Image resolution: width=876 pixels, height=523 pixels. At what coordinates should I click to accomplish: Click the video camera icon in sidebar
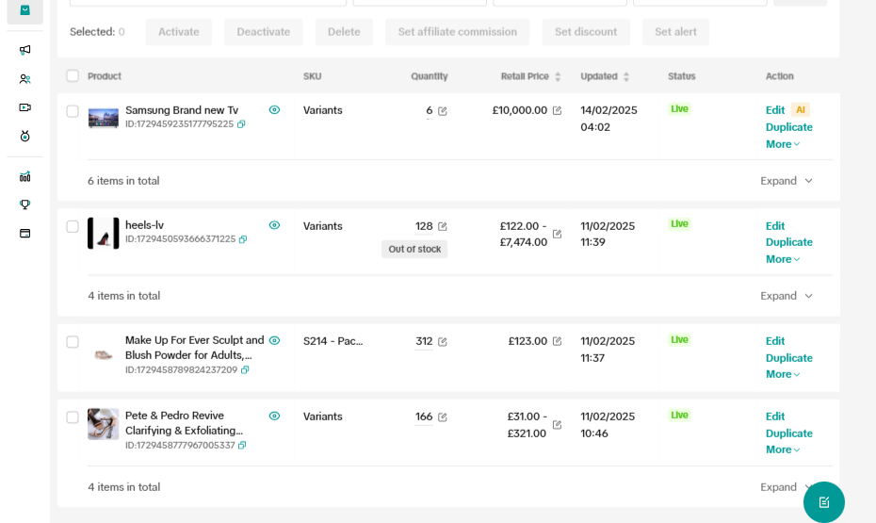coord(24,107)
